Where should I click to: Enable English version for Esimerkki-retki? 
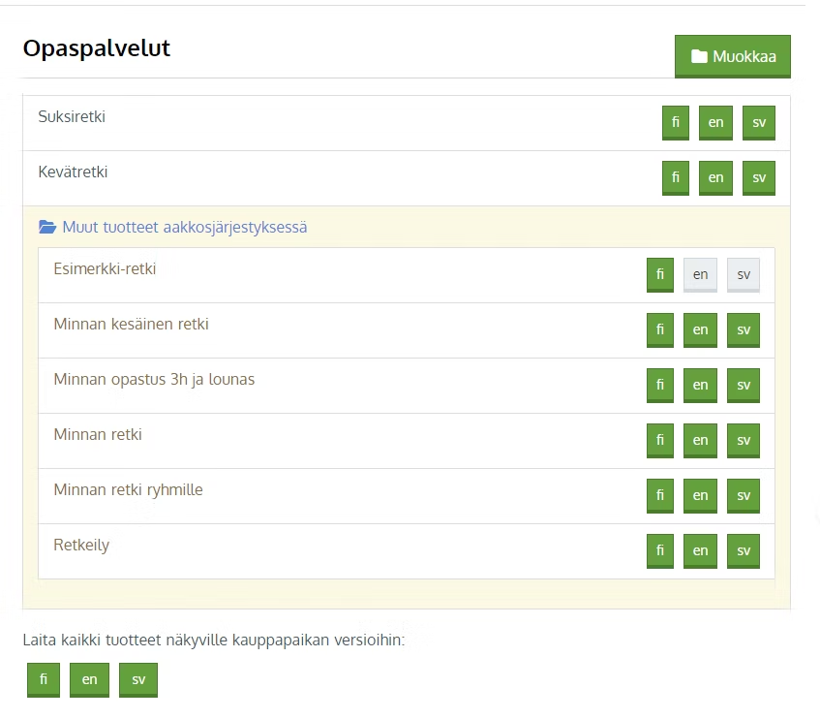(700, 275)
